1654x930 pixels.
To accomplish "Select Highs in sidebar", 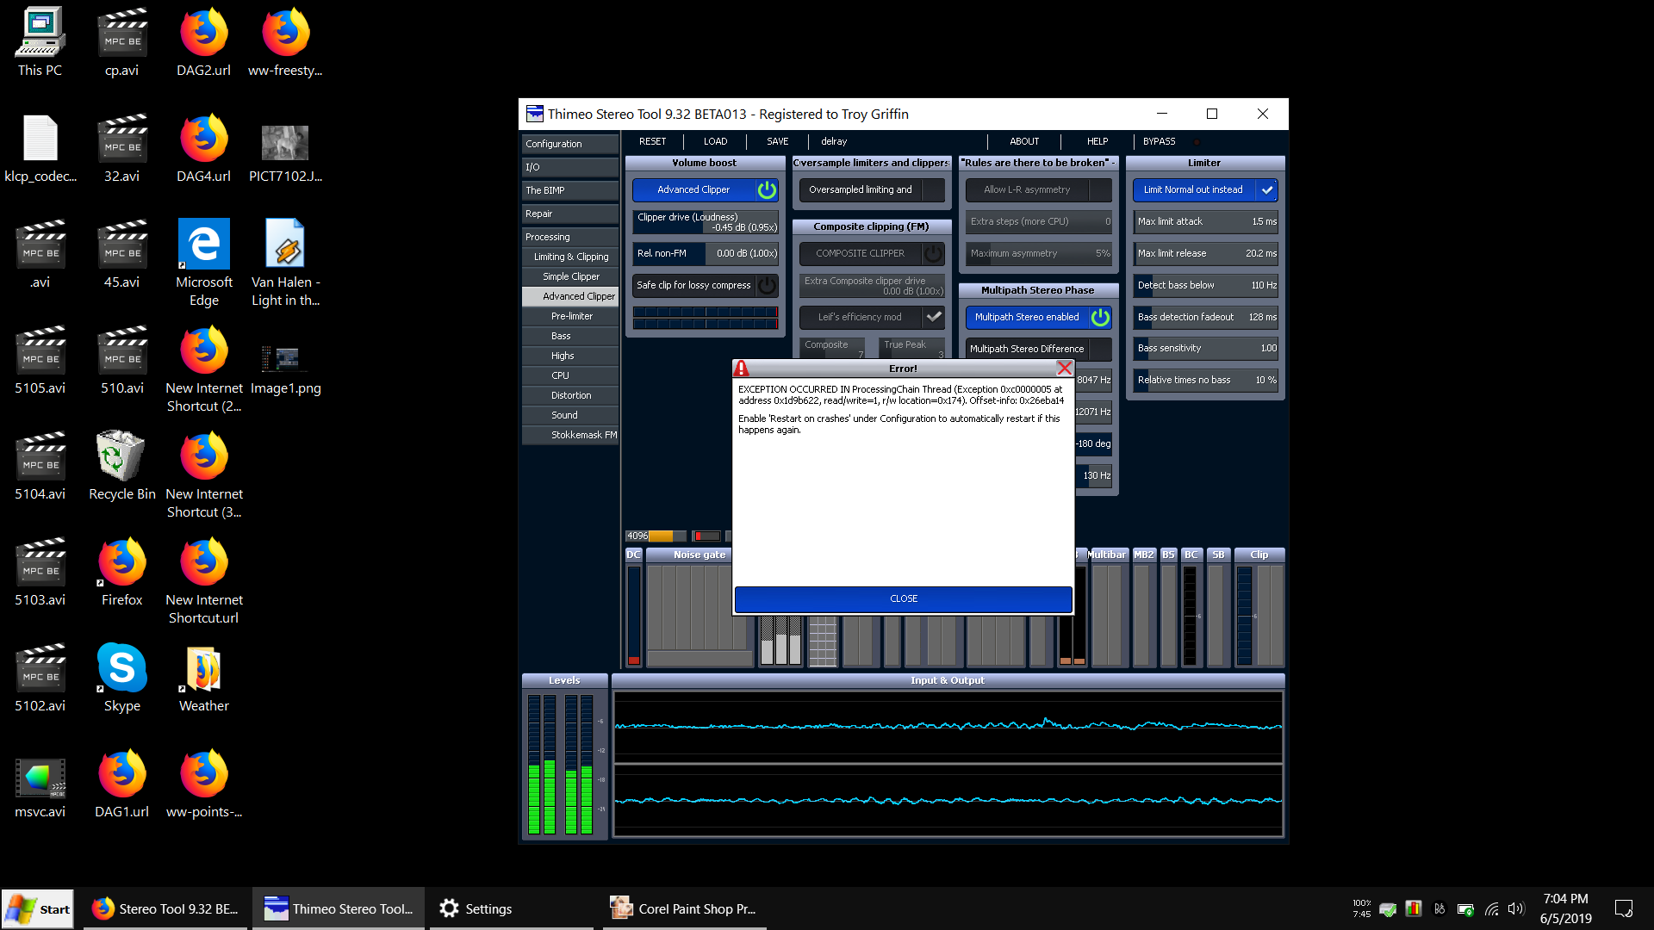I will click(570, 356).
